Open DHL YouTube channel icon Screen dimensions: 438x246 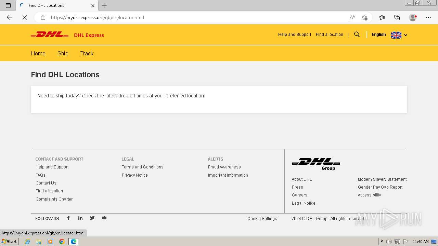tap(104, 218)
